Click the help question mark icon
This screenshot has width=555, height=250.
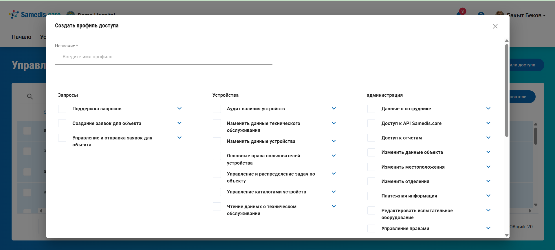pyautogui.click(x=481, y=14)
